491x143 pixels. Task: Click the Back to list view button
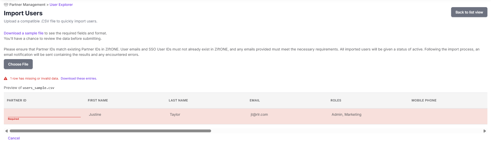pos(469,12)
